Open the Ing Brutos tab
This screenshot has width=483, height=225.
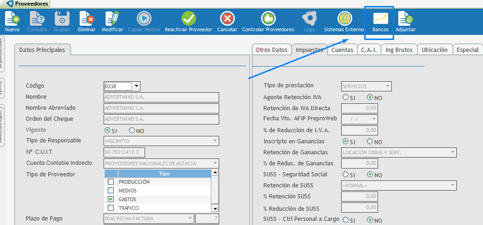pyautogui.click(x=399, y=50)
